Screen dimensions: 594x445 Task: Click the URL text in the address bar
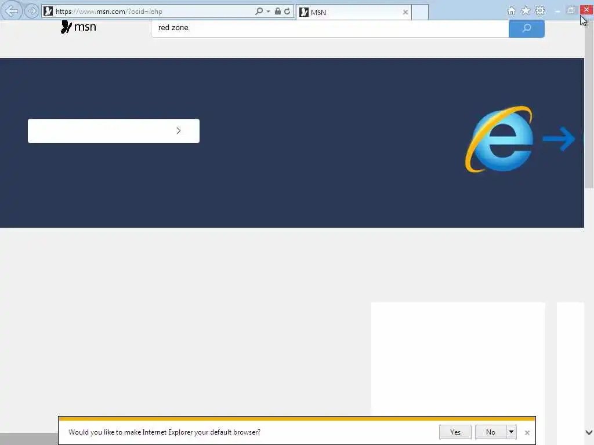(x=108, y=12)
